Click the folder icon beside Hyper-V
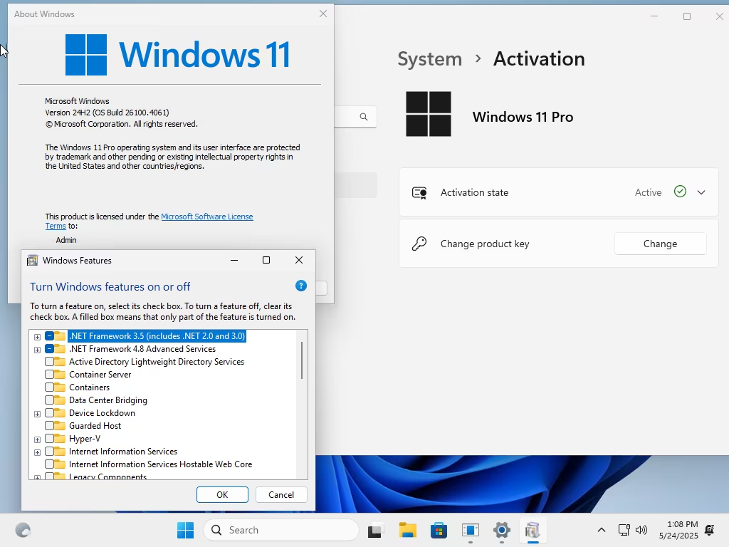 tap(60, 439)
